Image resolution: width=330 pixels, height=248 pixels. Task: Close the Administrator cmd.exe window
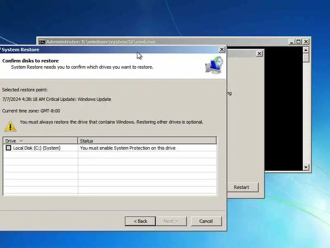pos(306,42)
